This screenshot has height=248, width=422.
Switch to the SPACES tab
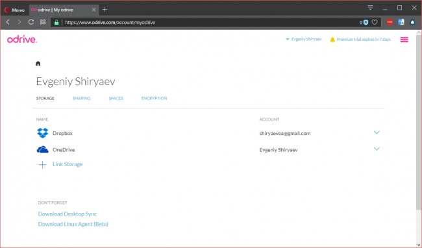click(116, 99)
